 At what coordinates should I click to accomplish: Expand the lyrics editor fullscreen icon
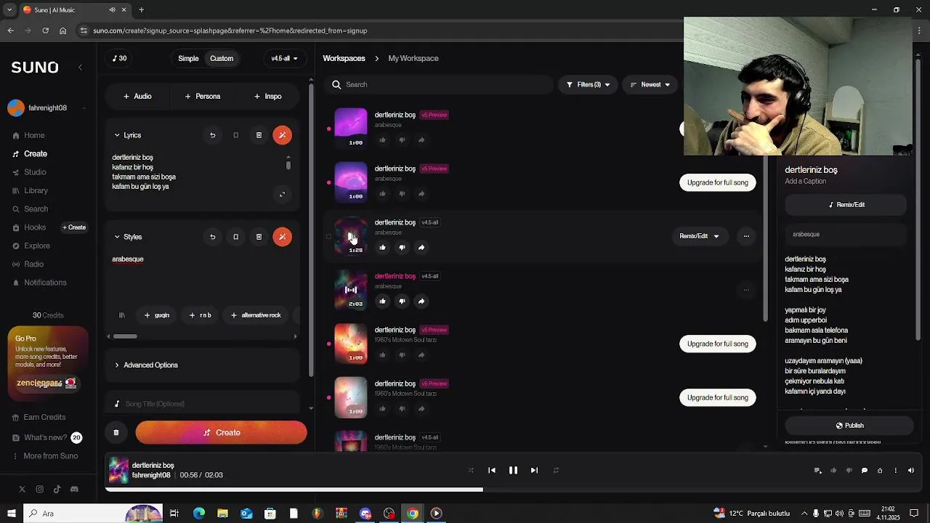tap(283, 194)
